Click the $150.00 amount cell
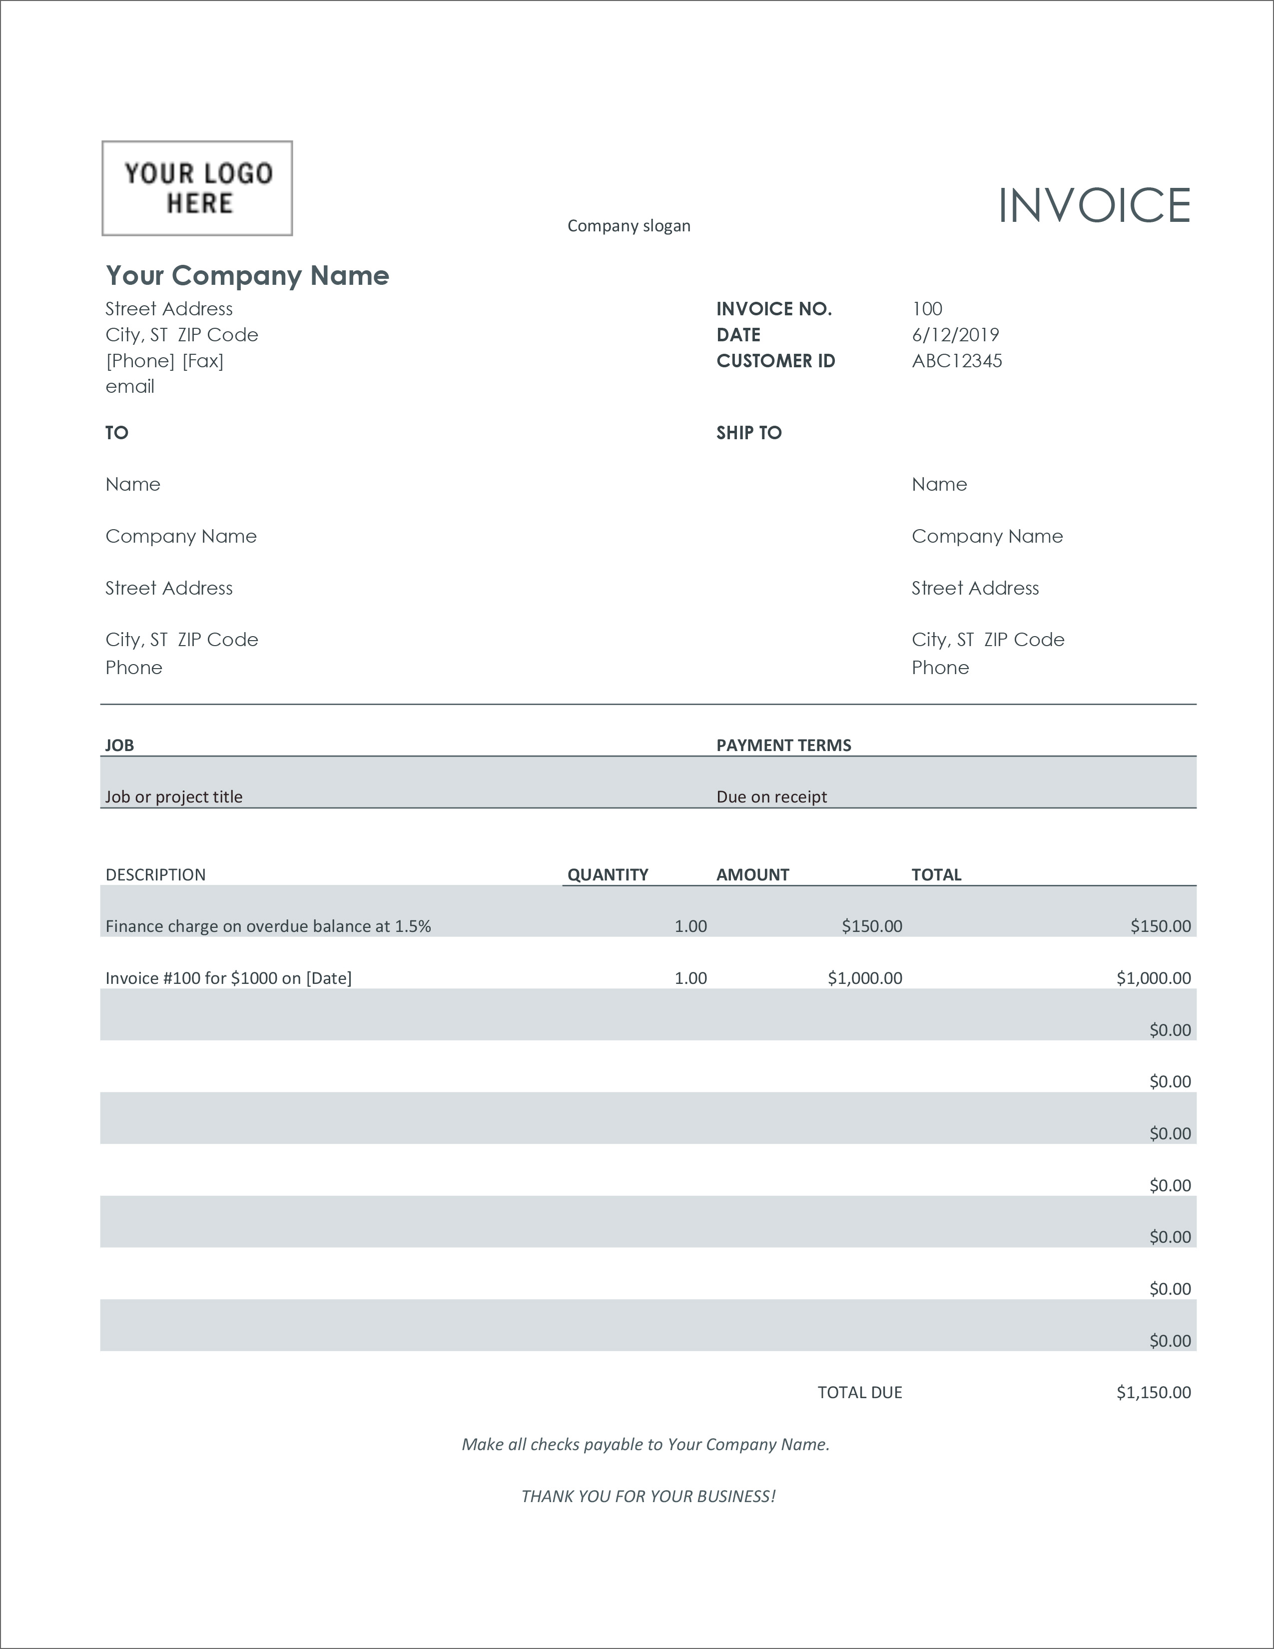 (872, 926)
